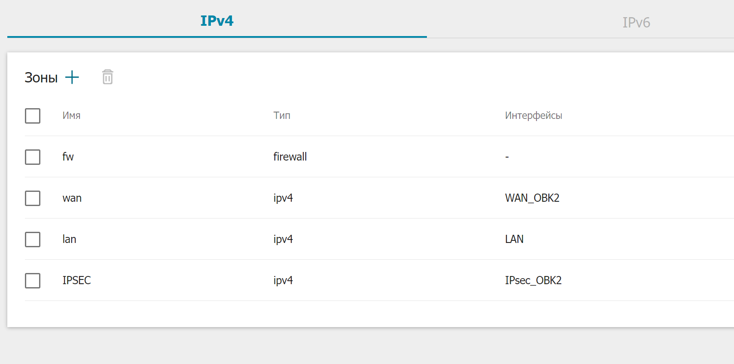Select the IPv4 tab
The width and height of the screenshot is (734, 364).
pos(217,21)
